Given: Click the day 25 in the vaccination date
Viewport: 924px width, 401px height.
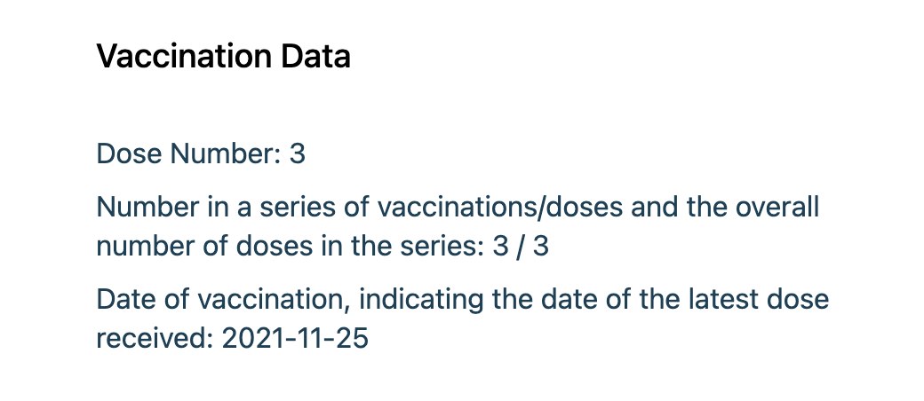Looking at the screenshot, I should 350,337.
